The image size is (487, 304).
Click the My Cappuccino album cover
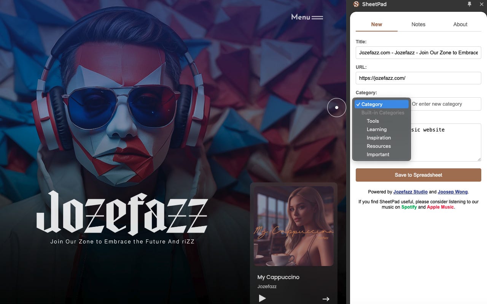coord(294,226)
